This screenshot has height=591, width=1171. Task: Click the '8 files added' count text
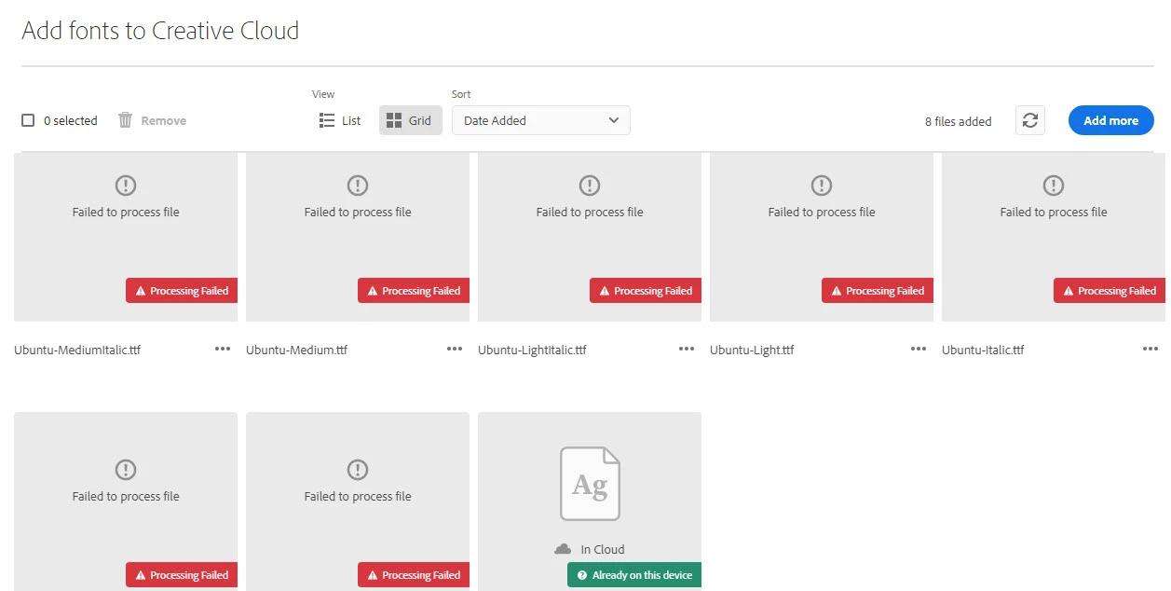pyautogui.click(x=958, y=121)
